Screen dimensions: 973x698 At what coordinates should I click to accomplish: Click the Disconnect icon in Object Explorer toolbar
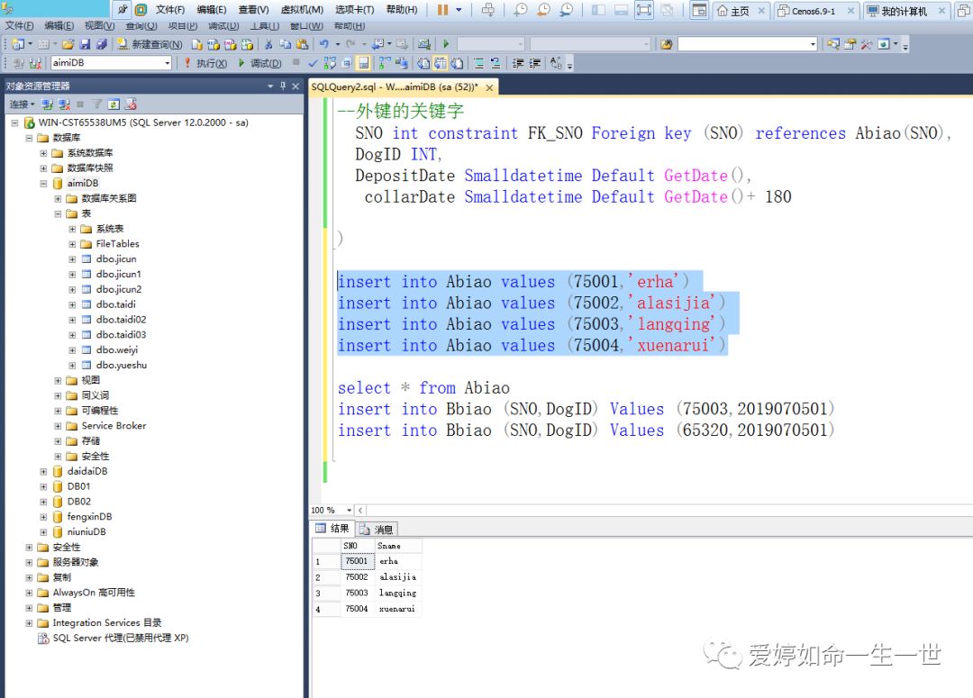coord(64,104)
